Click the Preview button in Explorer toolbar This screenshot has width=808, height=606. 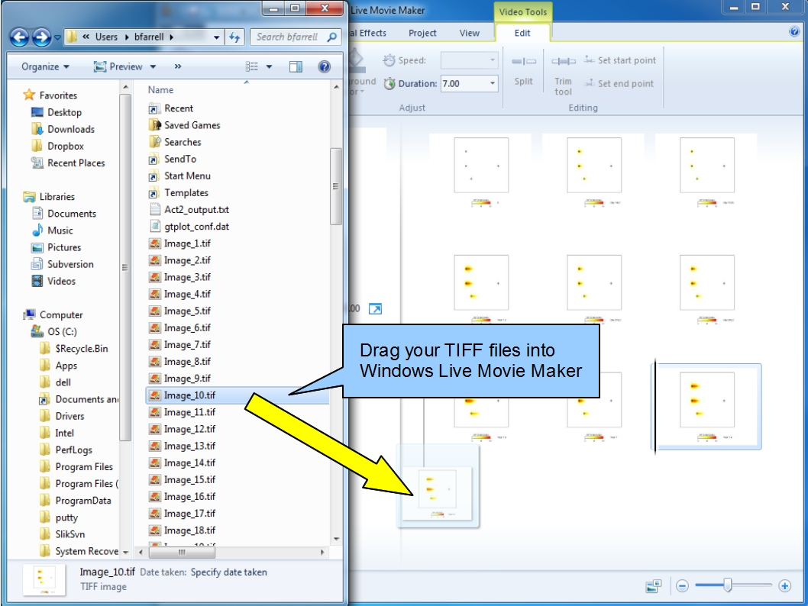(x=118, y=66)
